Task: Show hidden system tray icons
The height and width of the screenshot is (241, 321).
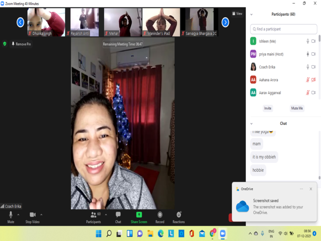Action: (x=250, y=233)
